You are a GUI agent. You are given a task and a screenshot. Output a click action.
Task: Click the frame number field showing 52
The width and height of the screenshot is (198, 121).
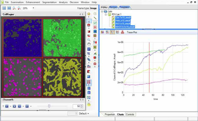point(76,106)
